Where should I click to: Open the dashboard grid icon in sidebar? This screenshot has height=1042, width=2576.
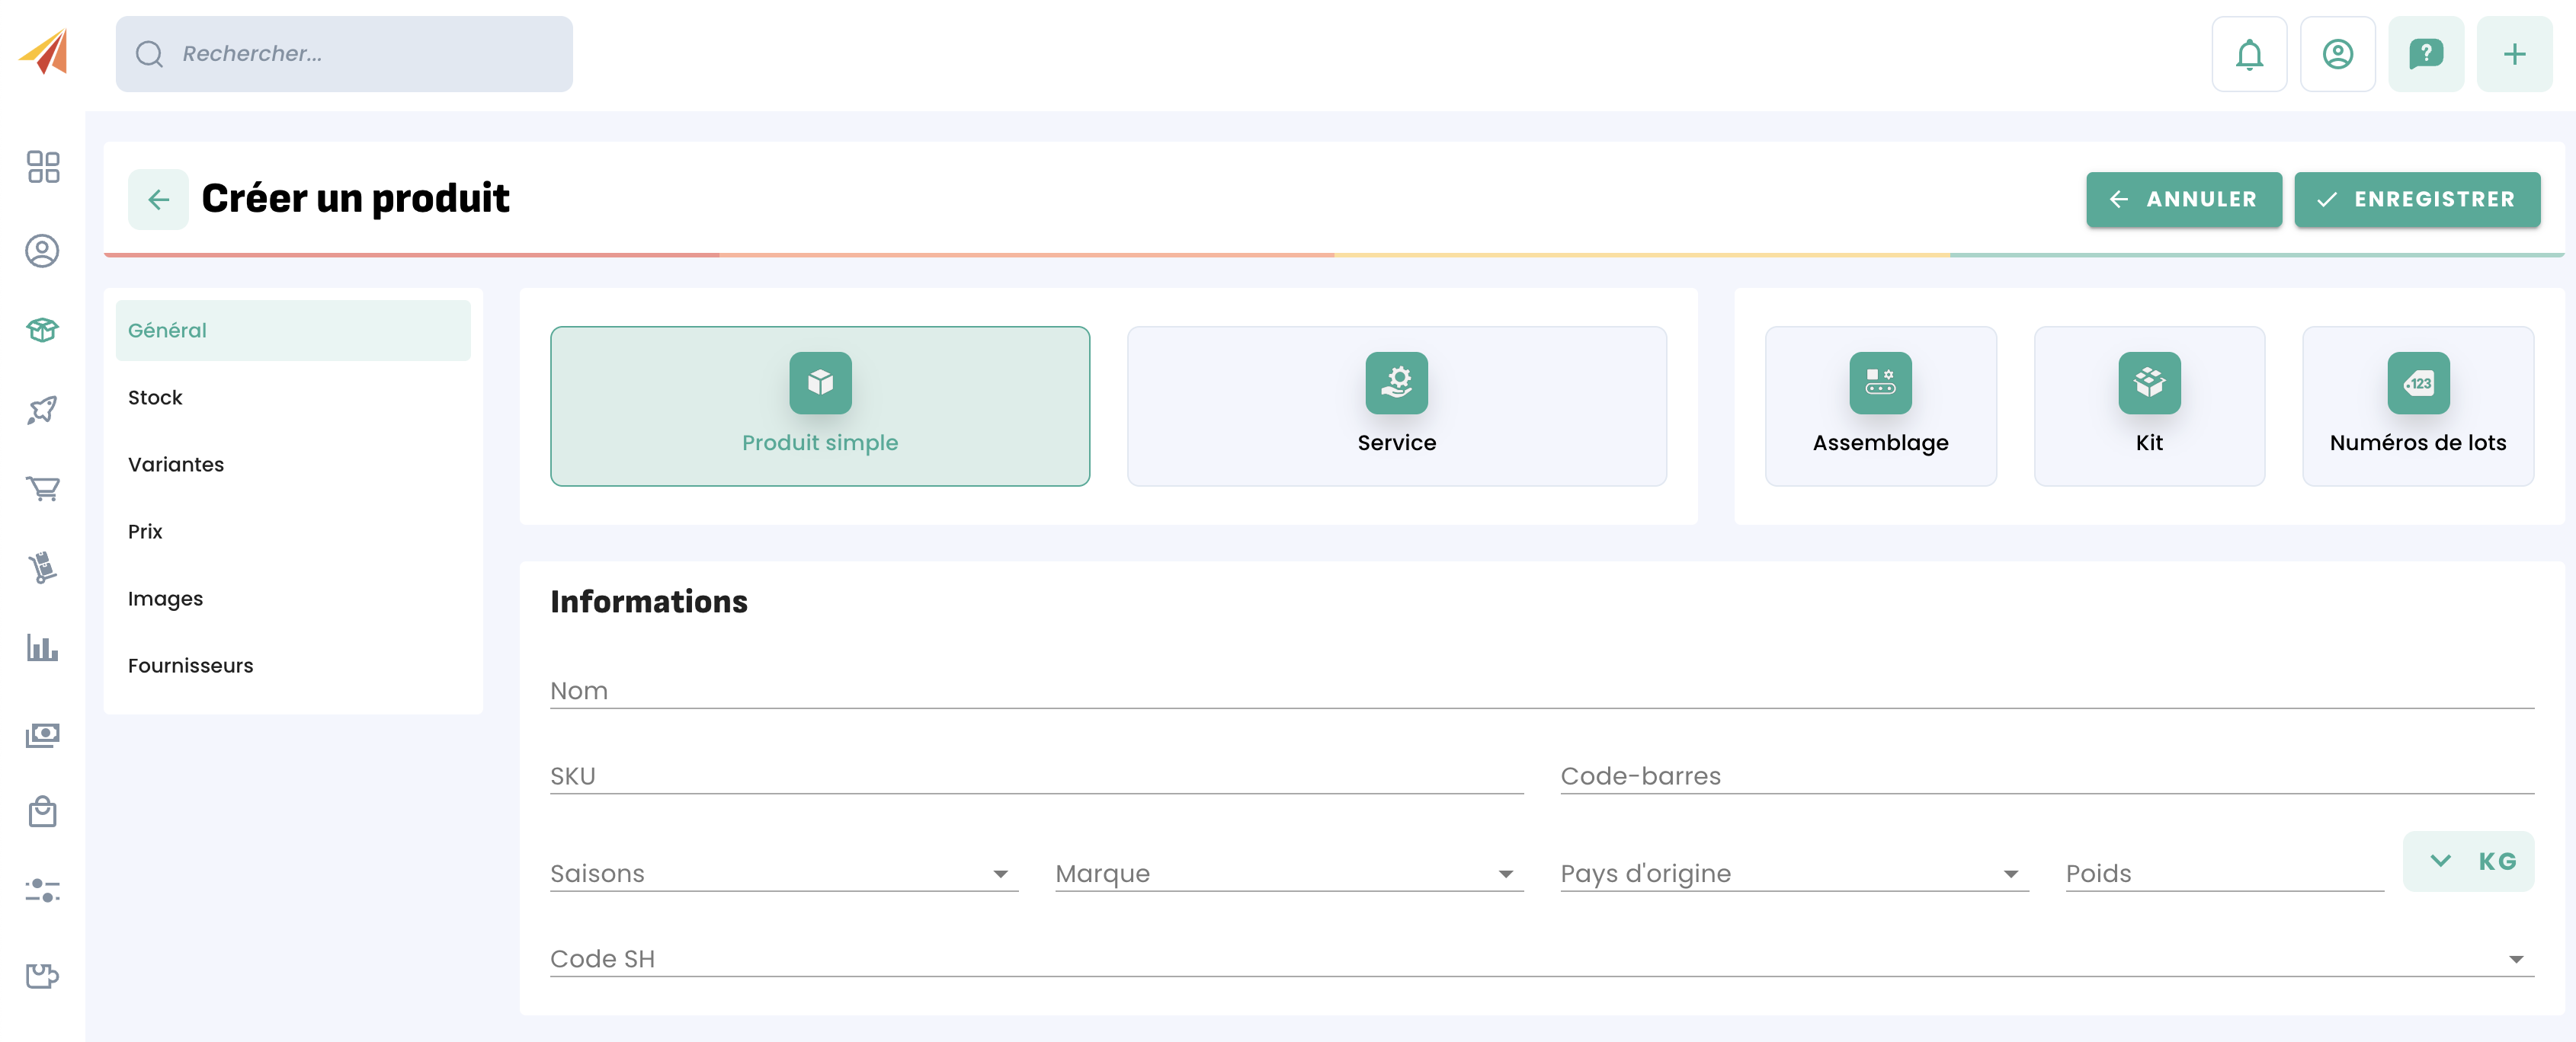pos(43,167)
